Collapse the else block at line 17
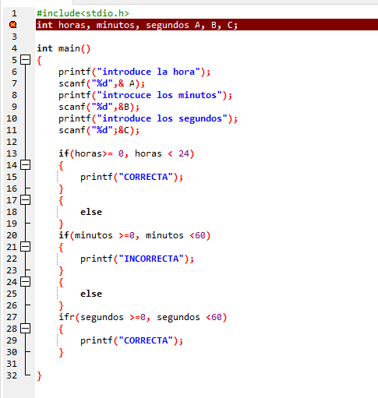Screen dimensions: 378x398 coord(25,200)
